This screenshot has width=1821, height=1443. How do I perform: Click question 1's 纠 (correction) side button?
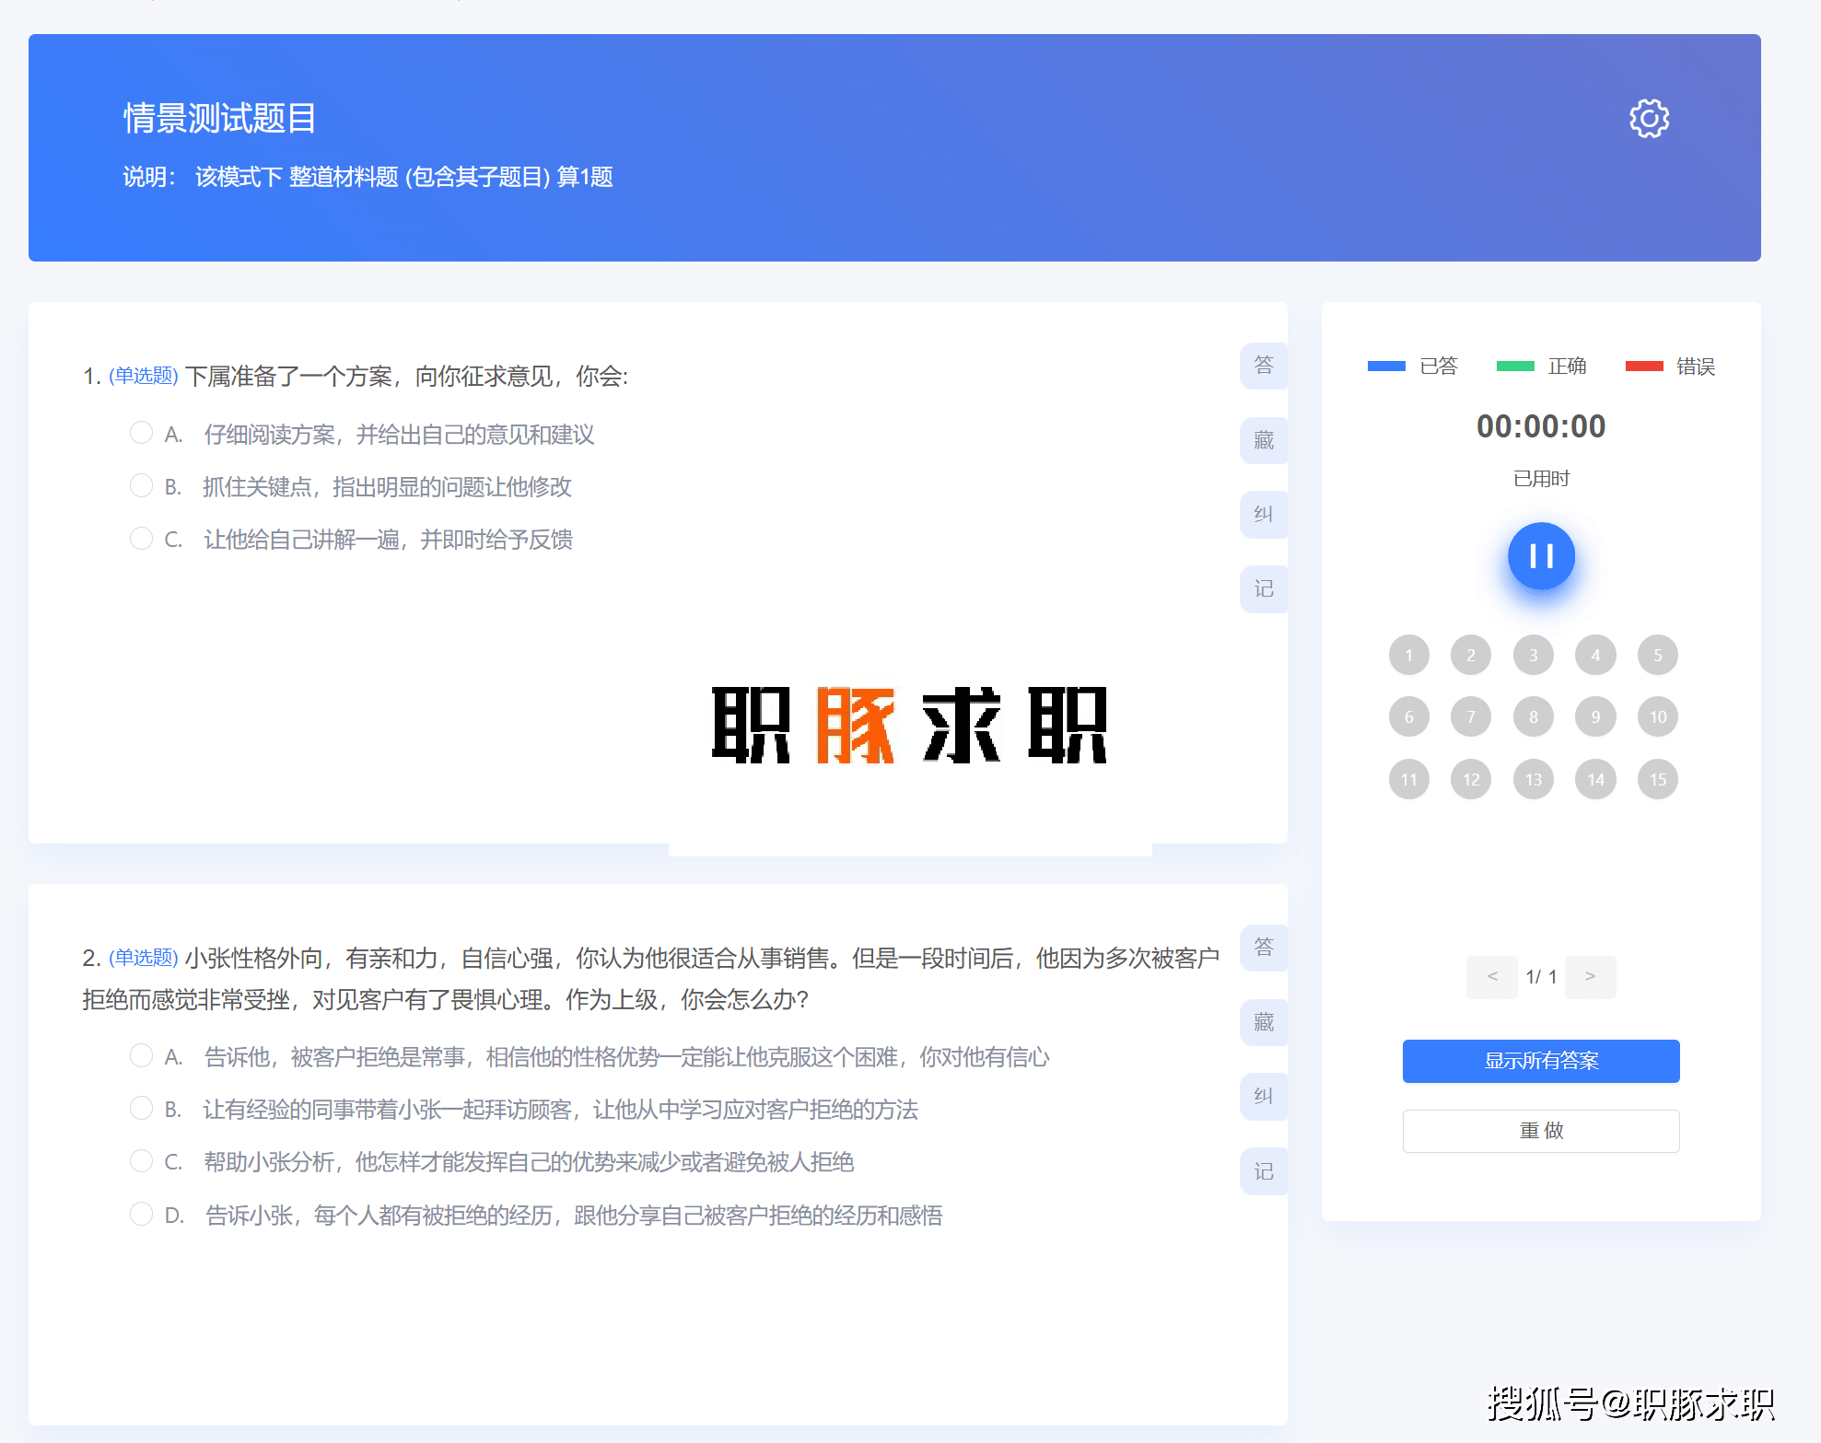point(1263,514)
